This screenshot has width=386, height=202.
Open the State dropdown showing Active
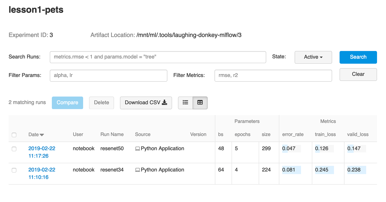pos(313,57)
